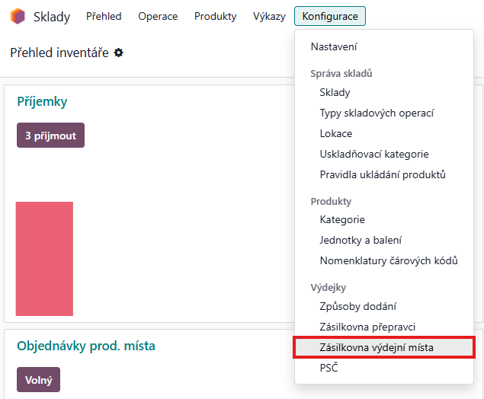Open the Příjemky card title link
Viewport: 484px width, 399px height.
43,101
